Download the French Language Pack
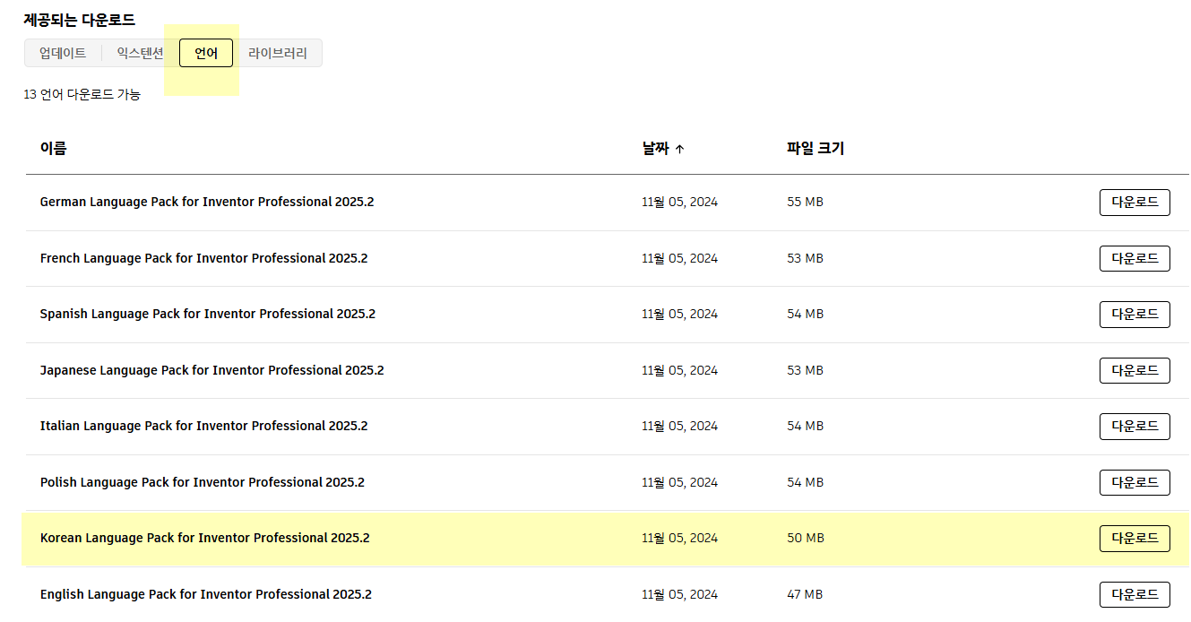 tap(1135, 258)
